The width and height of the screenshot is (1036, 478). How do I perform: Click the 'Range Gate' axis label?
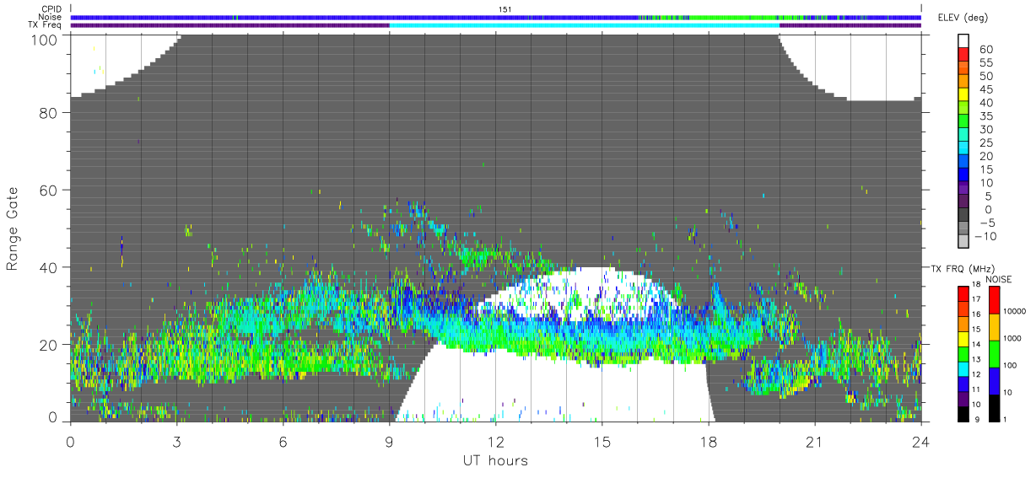coord(13,228)
